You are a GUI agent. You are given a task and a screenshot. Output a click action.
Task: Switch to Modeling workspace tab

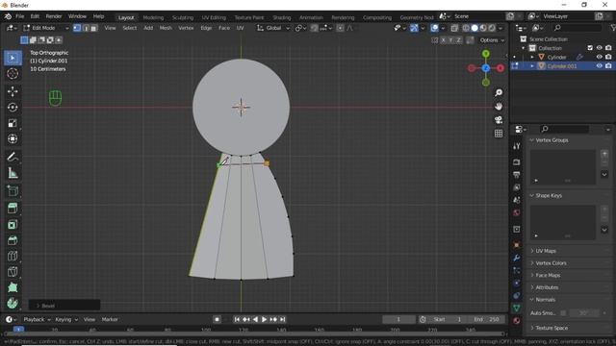153,17
